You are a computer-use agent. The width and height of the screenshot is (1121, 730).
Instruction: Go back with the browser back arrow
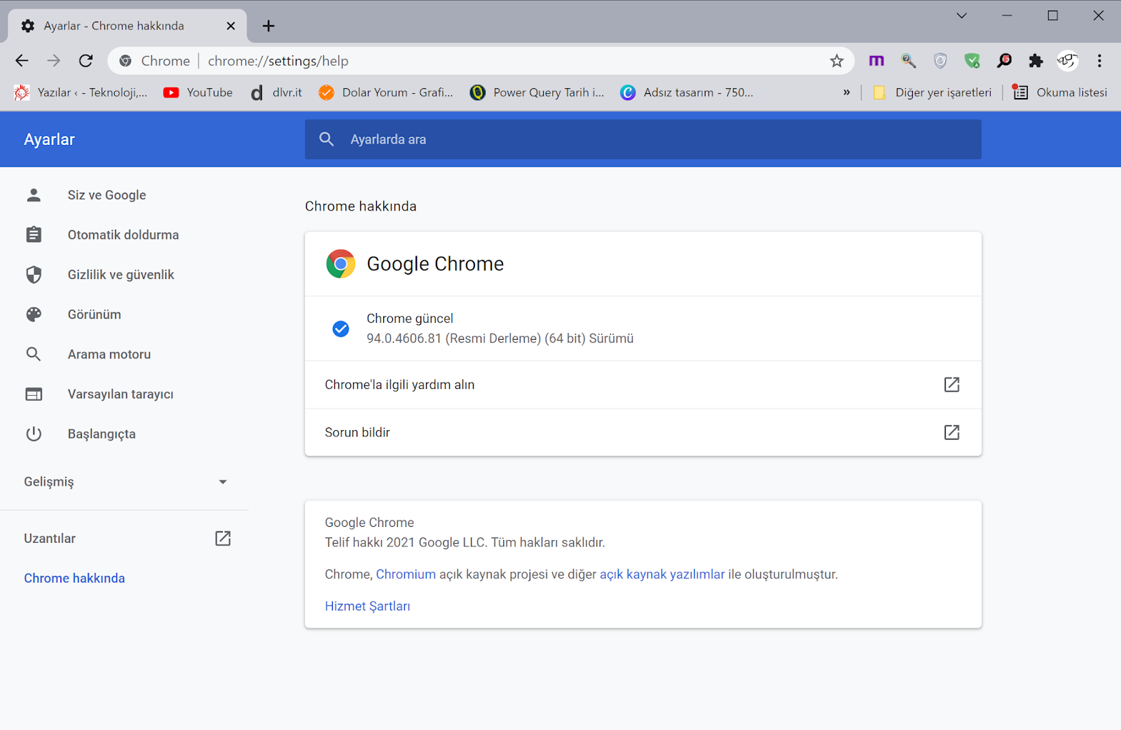click(22, 61)
